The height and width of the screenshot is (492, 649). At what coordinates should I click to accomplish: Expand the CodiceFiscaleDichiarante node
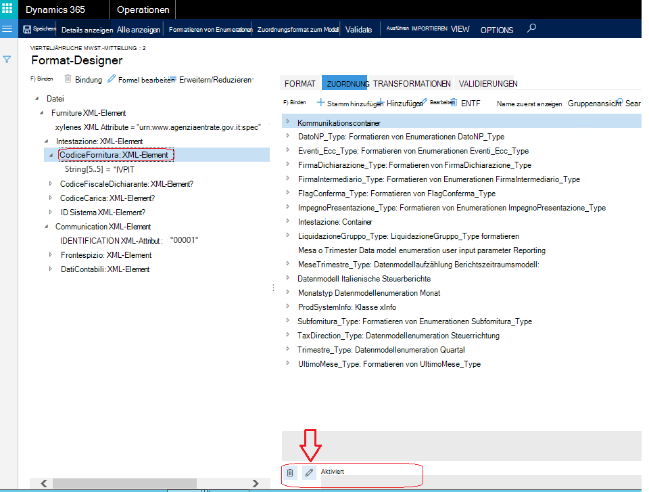click(51, 183)
